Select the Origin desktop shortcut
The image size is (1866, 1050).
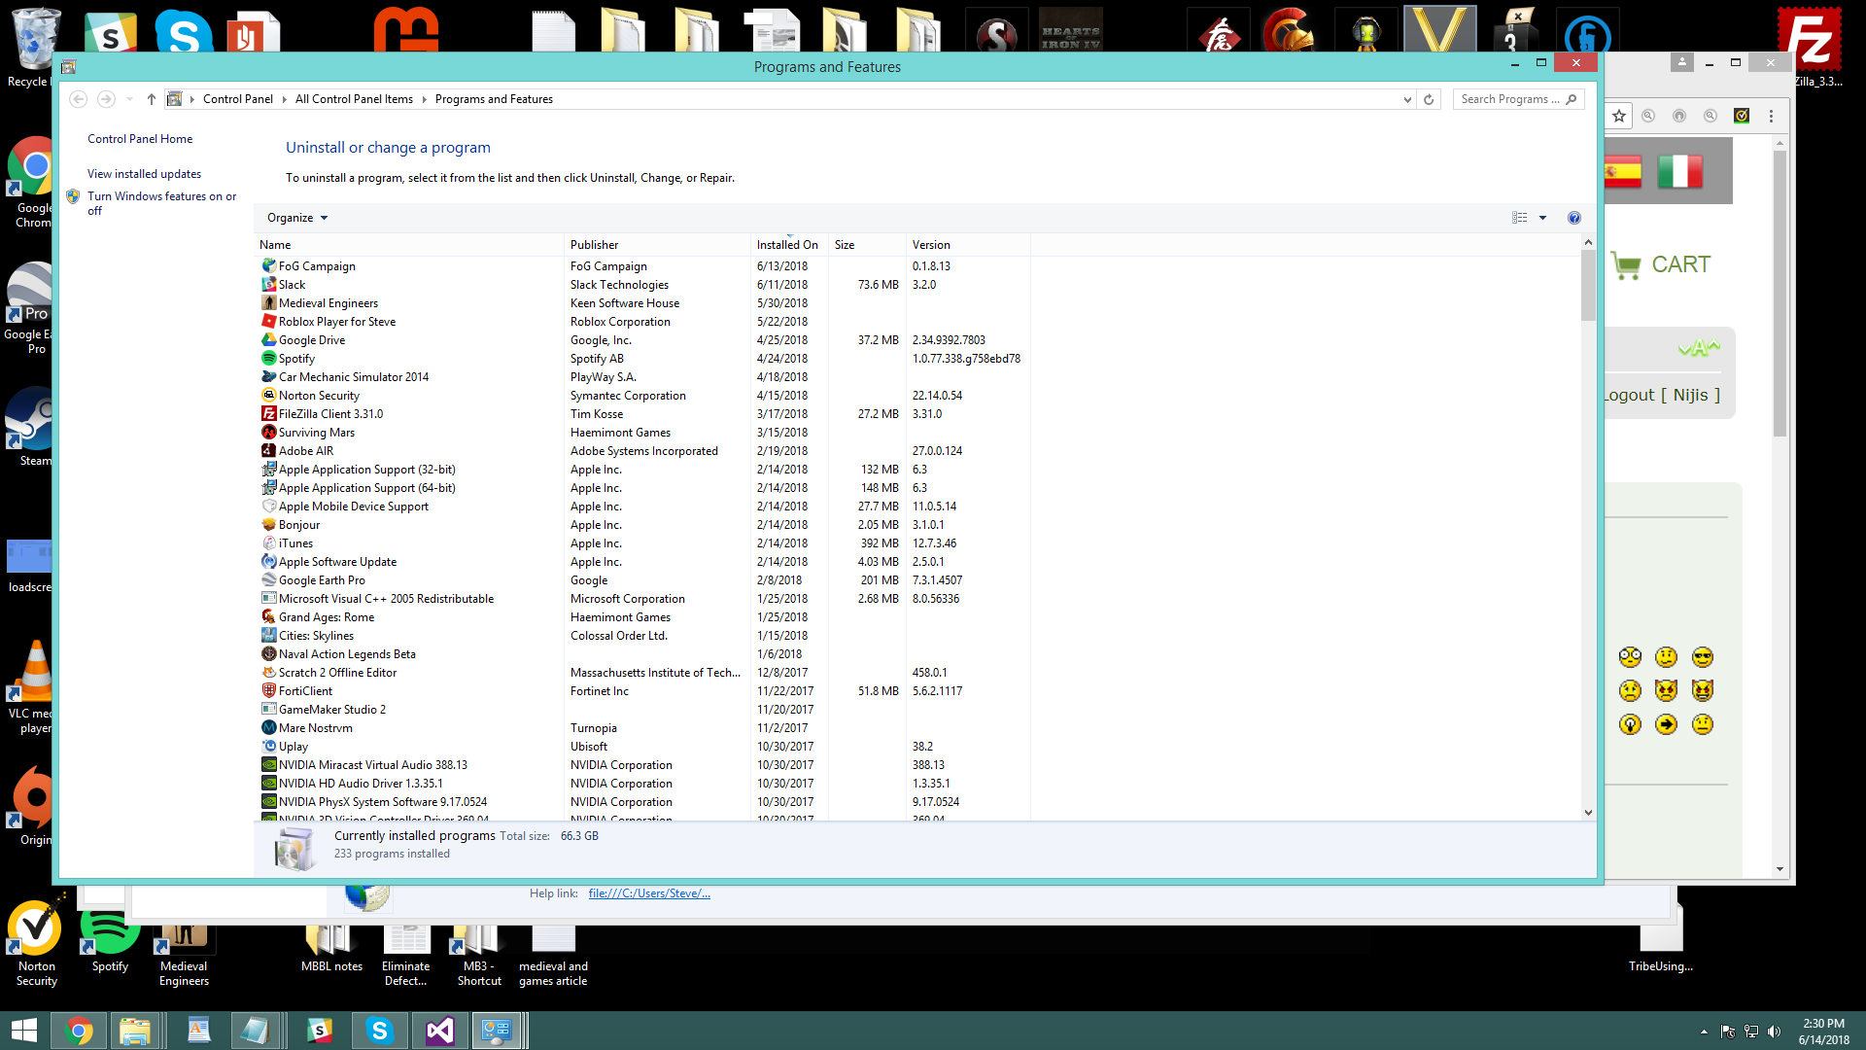pyautogui.click(x=31, y=805)
